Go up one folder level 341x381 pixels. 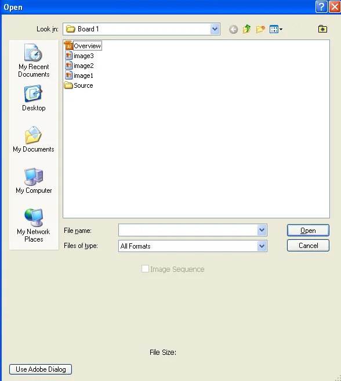(247, 29)
